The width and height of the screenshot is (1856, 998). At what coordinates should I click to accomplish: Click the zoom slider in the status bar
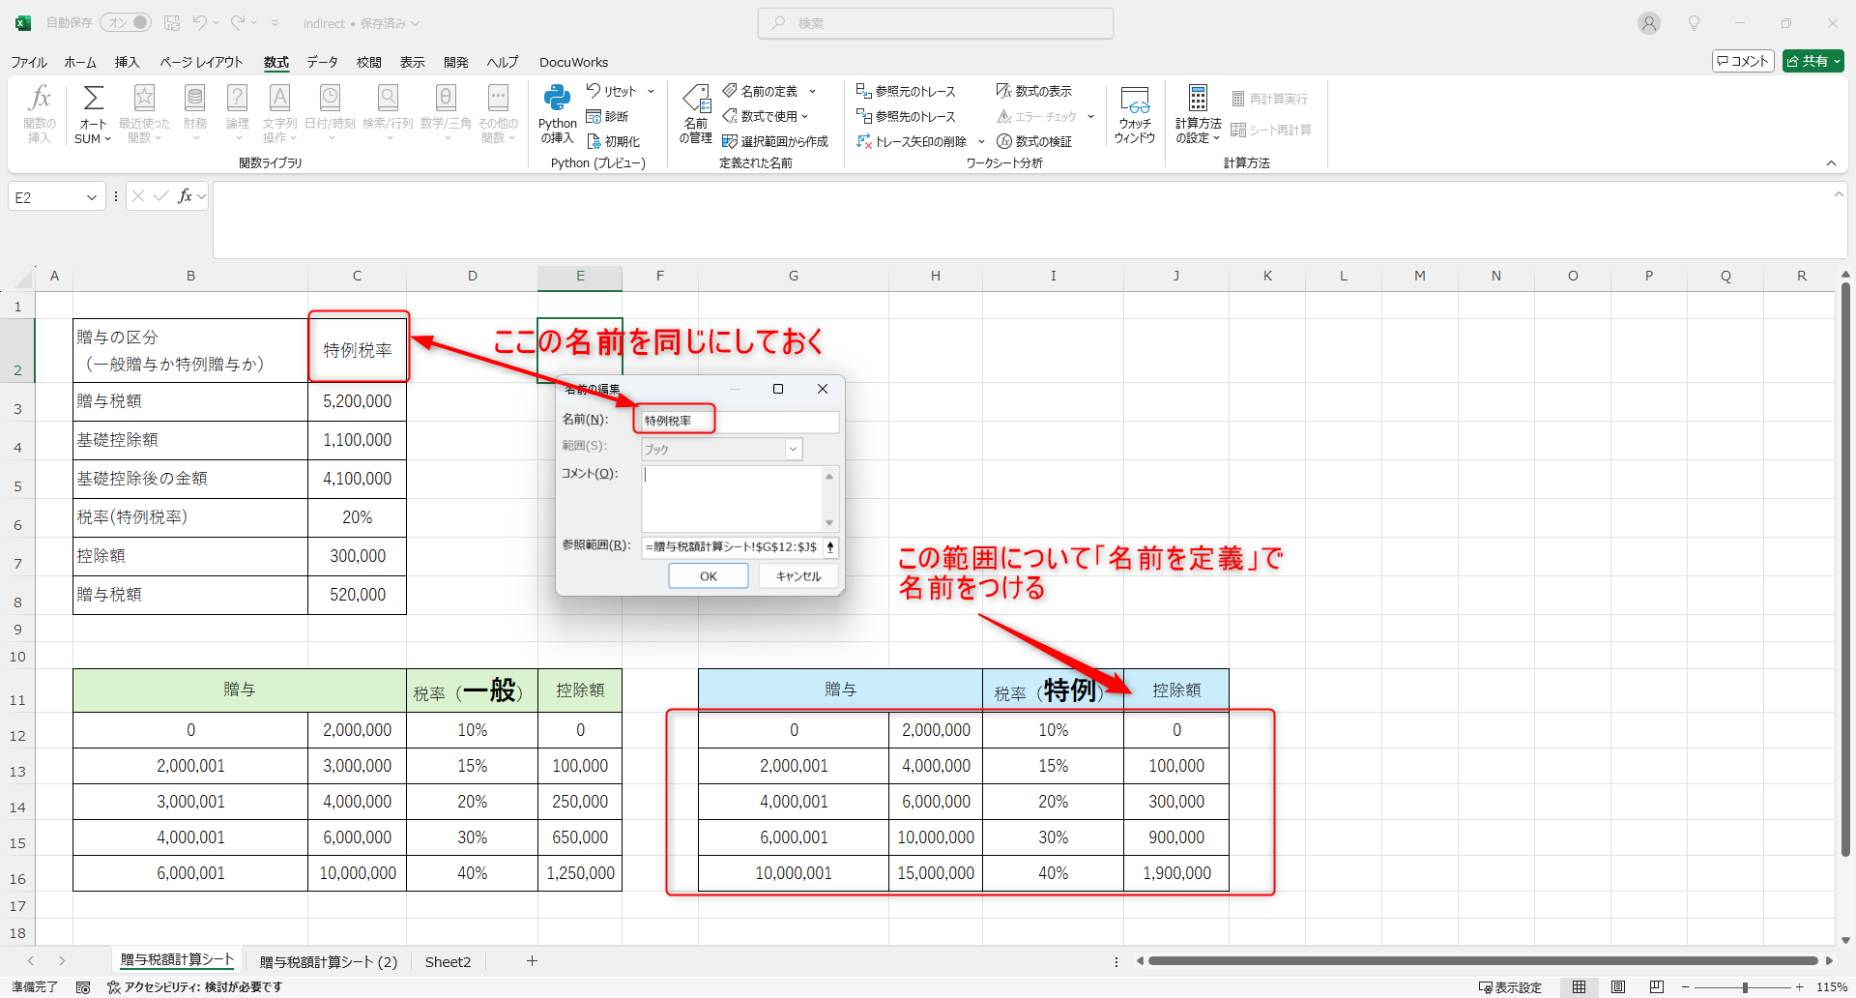pos(1744,987)
